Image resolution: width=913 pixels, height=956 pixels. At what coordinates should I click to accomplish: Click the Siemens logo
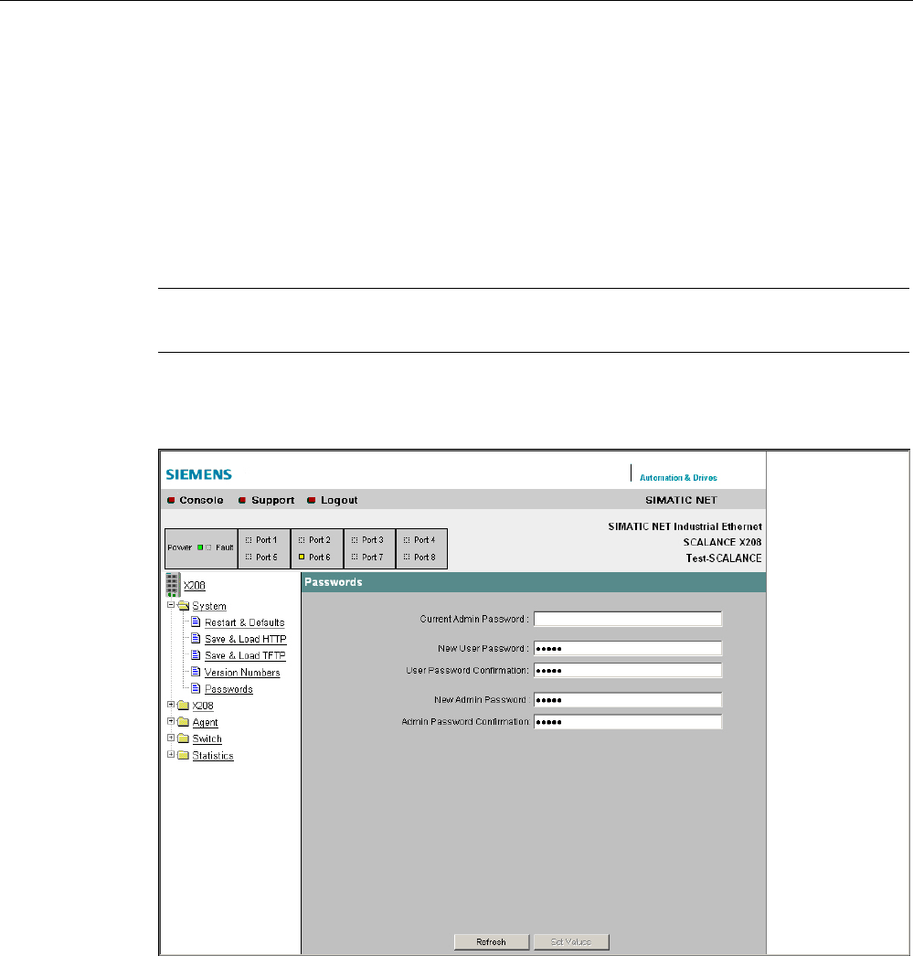tap(198, 474)
